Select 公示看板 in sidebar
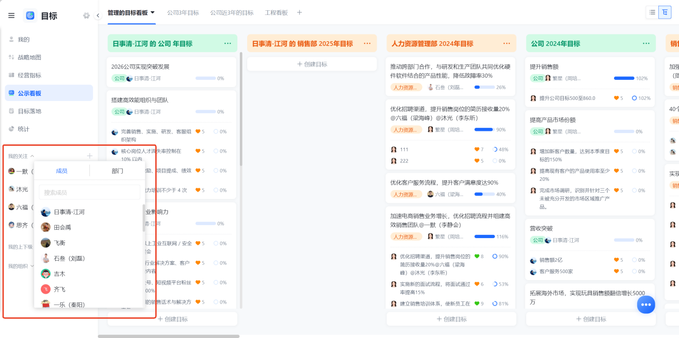This screenshot has width=679, height=338. 48,93
